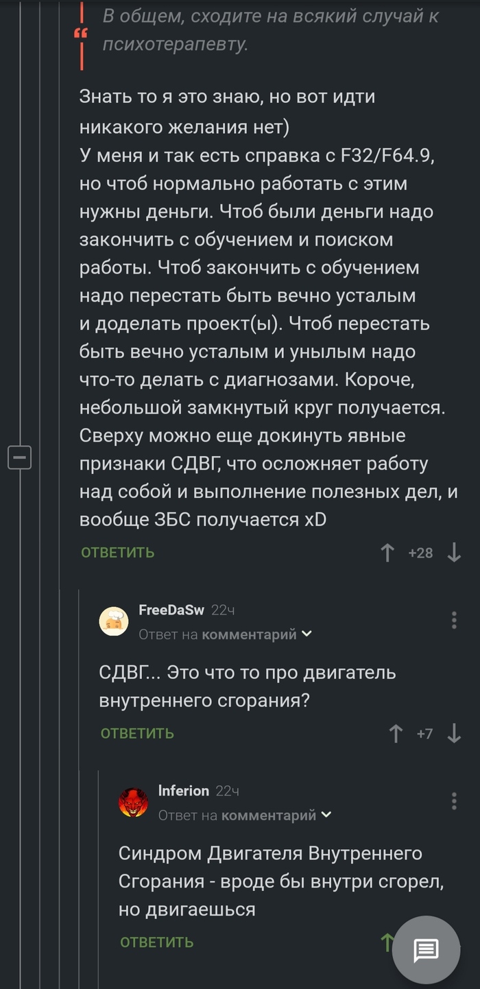
Task: Click ОТВЕТИТЬ under Inferion's comment
Action: pos(156,942)
